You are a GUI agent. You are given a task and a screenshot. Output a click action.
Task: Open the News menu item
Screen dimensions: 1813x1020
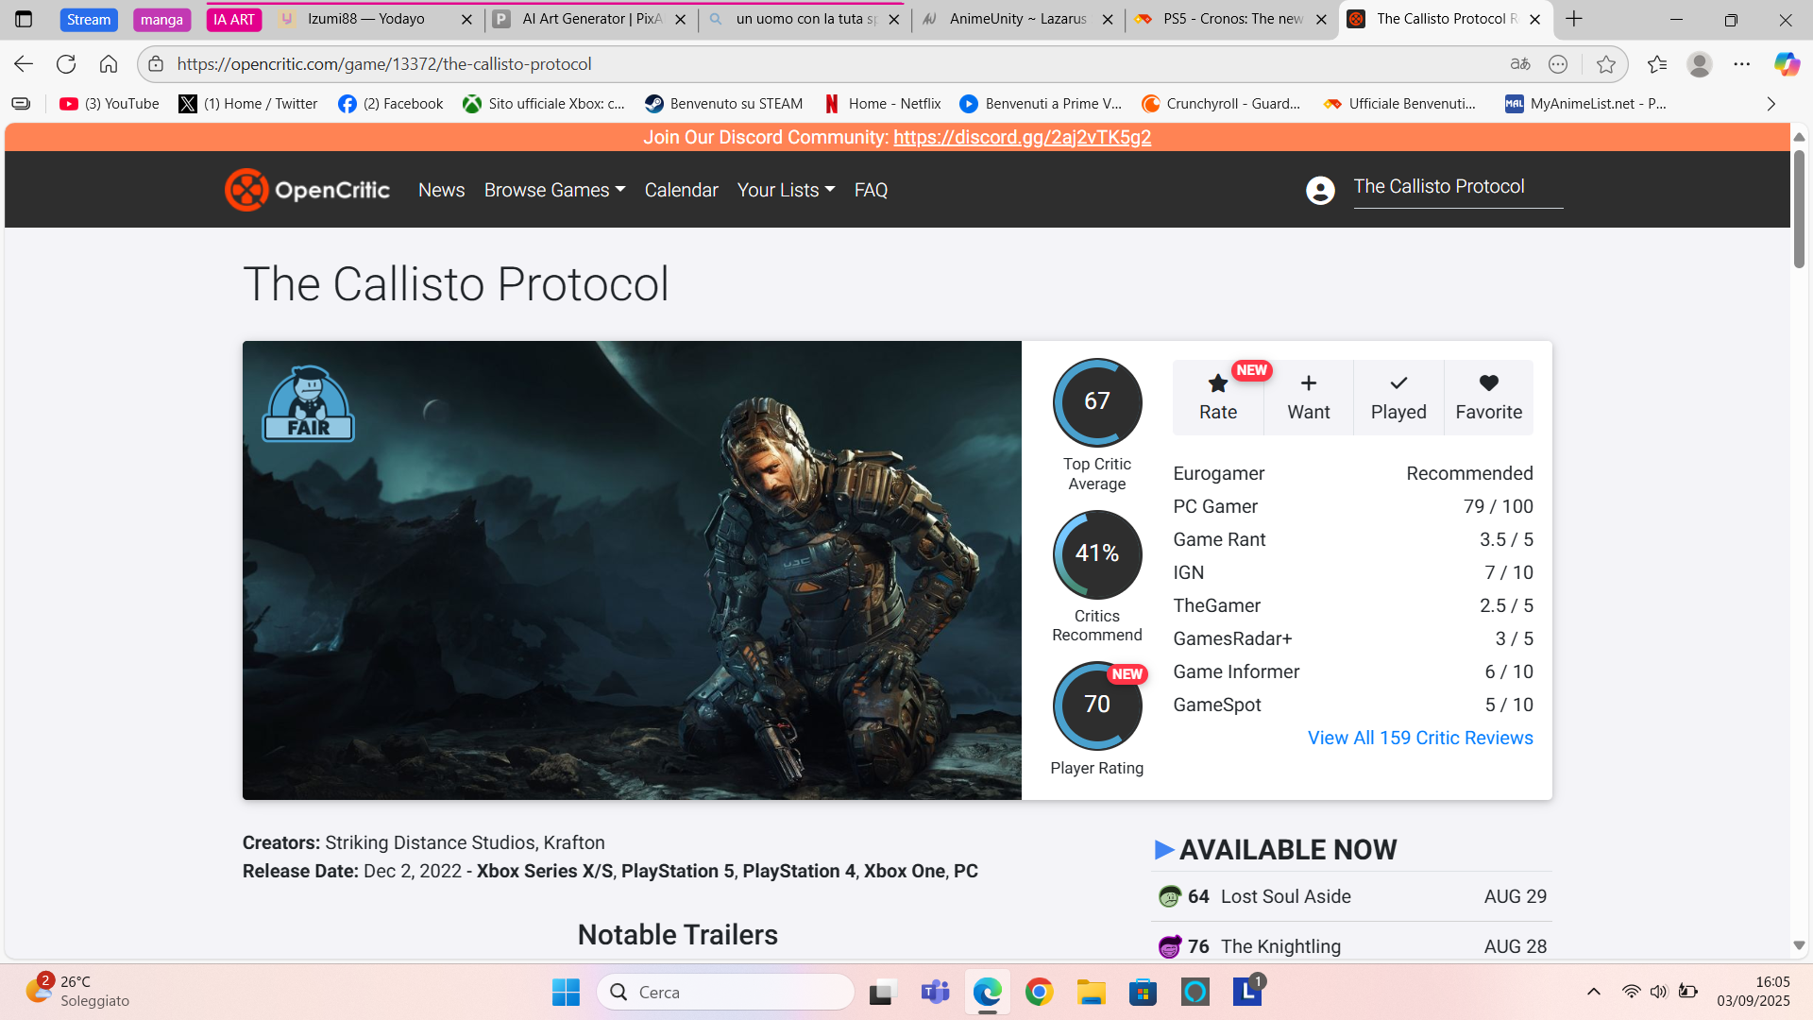[442, 190]
